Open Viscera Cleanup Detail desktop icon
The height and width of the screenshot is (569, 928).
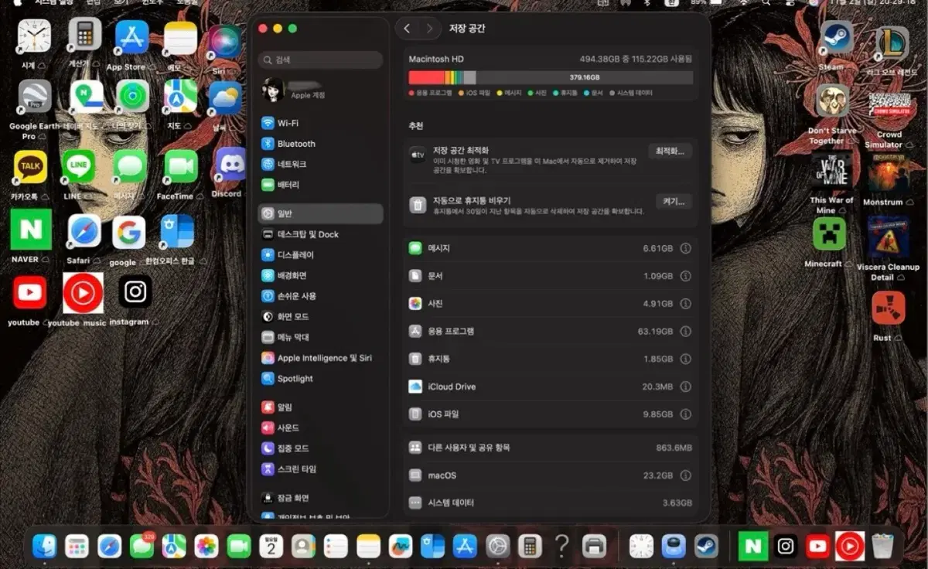[888, 237]
